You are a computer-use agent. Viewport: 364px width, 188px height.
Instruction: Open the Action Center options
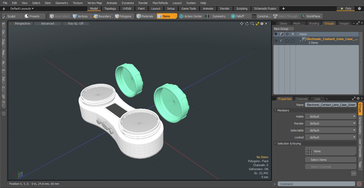pos(191,16)
